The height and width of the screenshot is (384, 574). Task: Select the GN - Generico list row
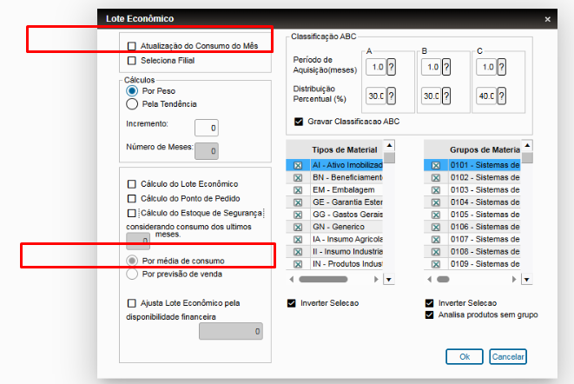pyautogui.click(x=334, y=227)
